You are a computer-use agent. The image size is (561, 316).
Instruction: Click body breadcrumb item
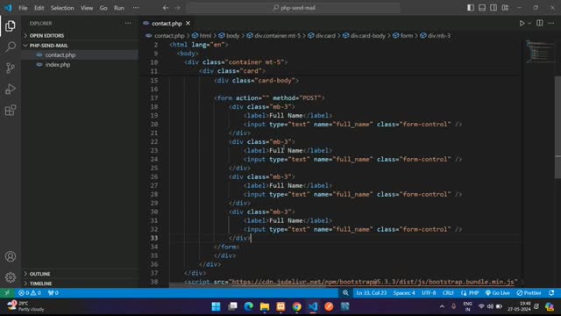232,35
